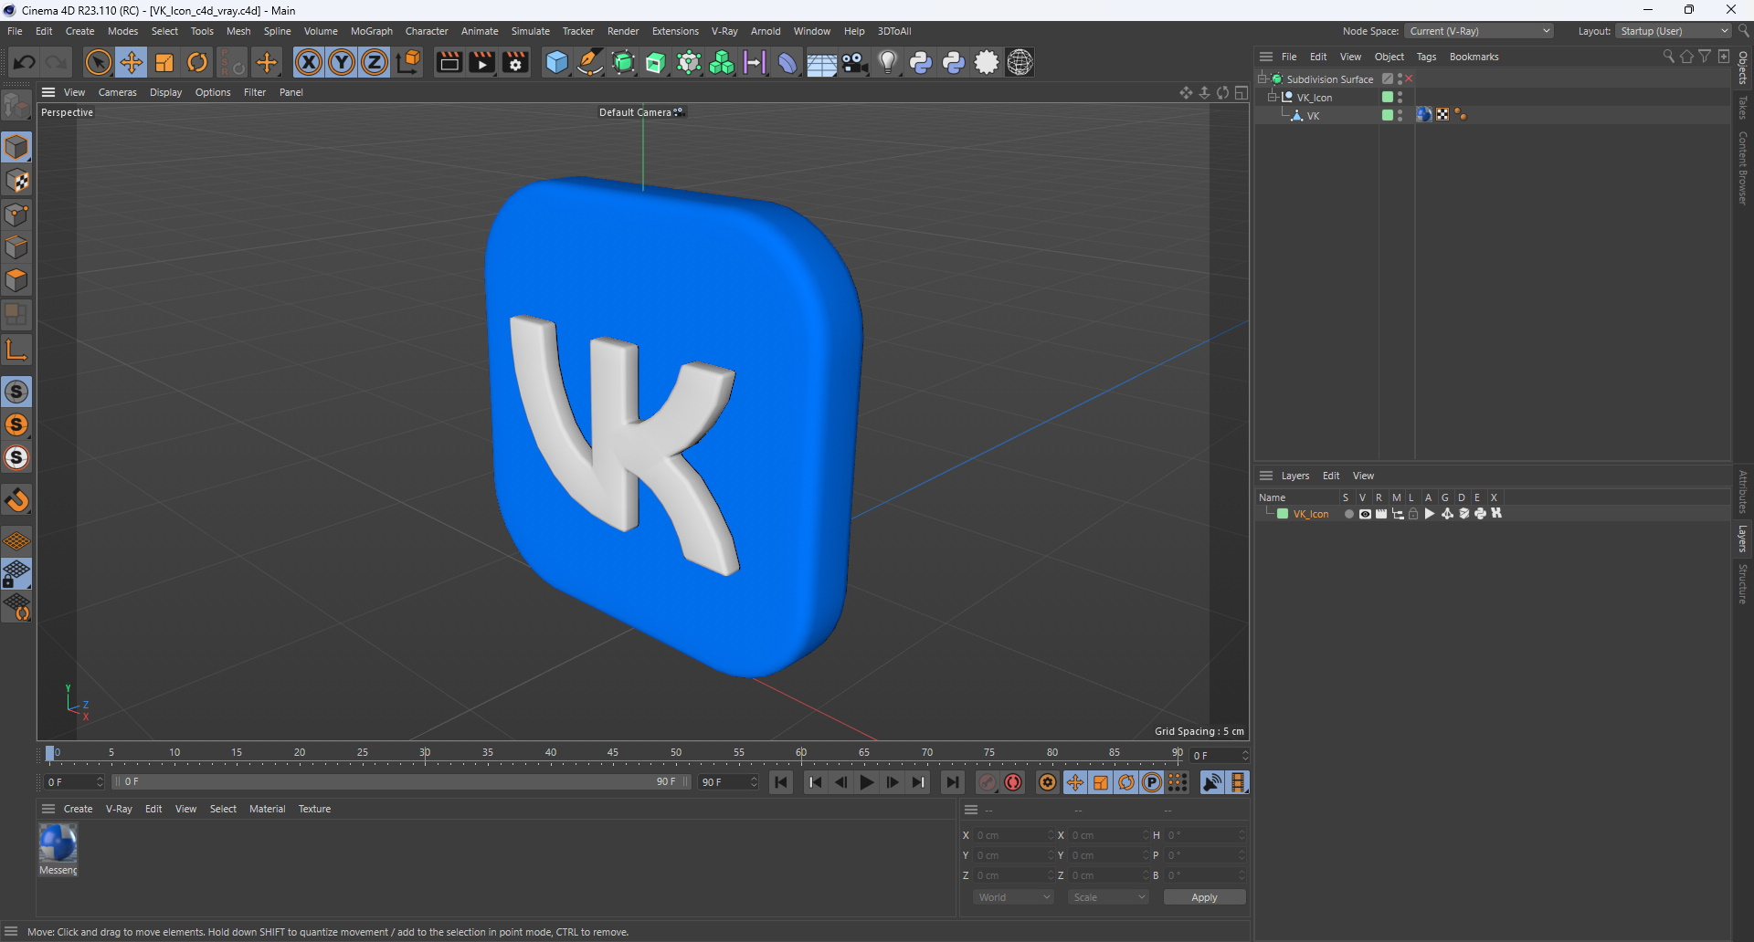Image resolution: width=1754 pixels, height=942 pixels.
Task: Click the Apply button
Action: 1204,897
